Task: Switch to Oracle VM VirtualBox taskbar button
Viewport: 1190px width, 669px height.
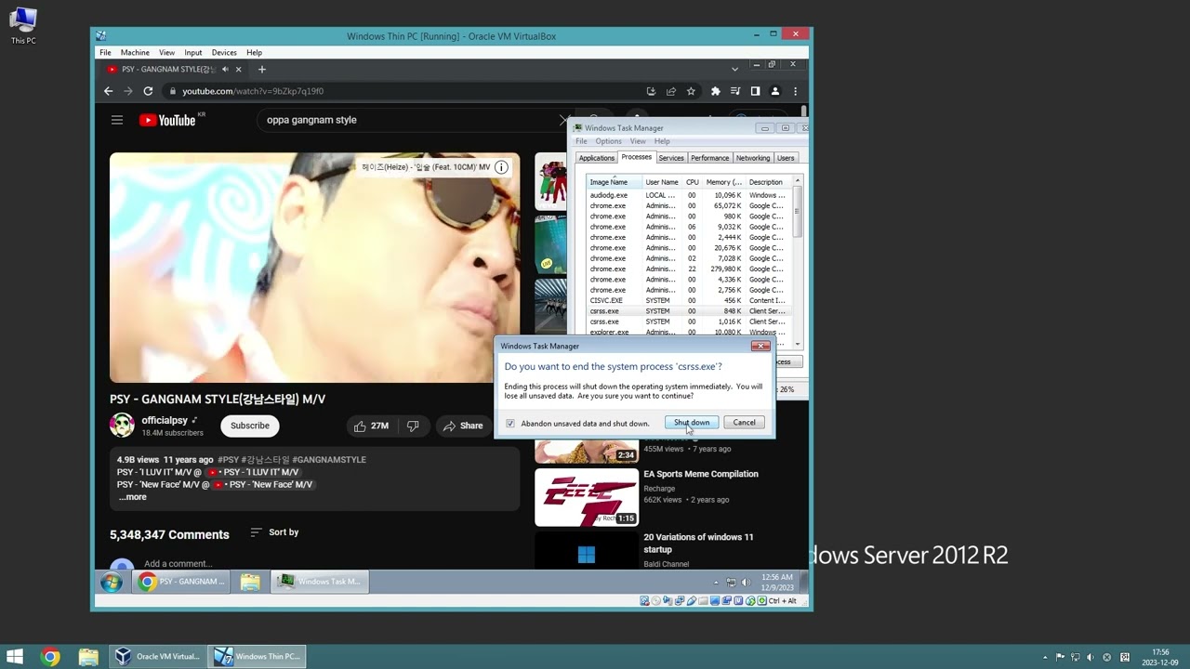Action: (x=157, y=656)
